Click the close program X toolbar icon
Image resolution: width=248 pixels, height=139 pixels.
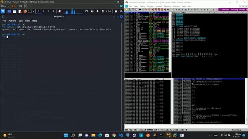pyautogui.click(x=143, y=10)
